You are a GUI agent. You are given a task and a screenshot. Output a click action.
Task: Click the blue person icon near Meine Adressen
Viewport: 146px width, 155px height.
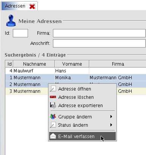click(x=11, y=21)
